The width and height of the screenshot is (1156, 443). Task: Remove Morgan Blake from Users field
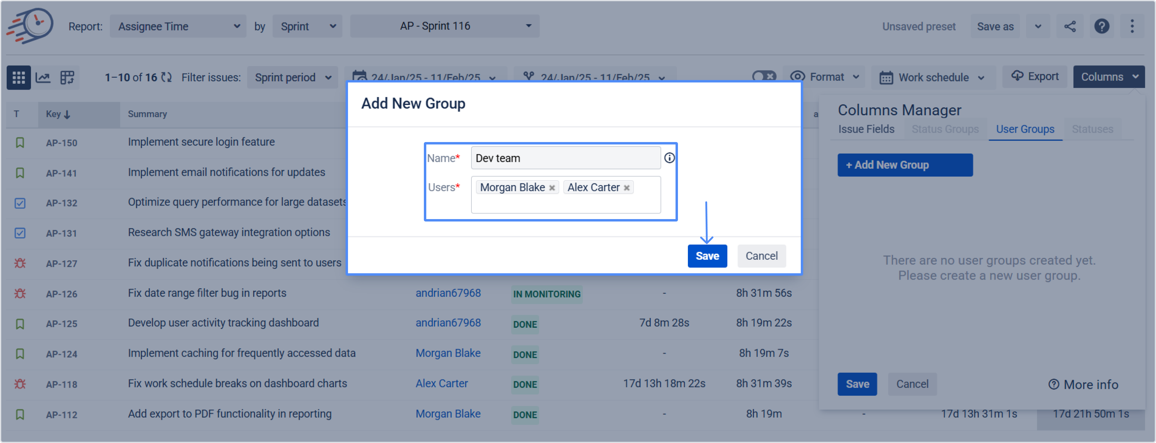(552, 187)
